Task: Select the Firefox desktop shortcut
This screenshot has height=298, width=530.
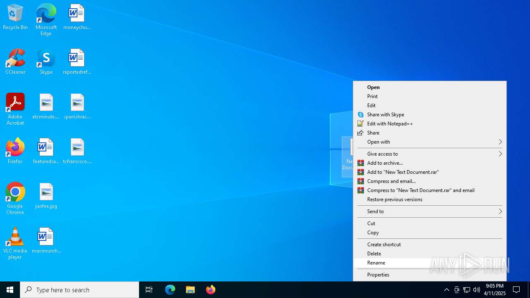Action: pyautogui.click(x=15, y=151)
